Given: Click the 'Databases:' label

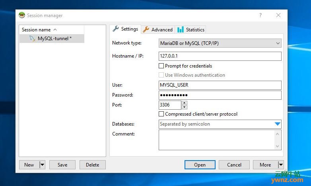Looking at the screenshot, I should click(123, 124).
